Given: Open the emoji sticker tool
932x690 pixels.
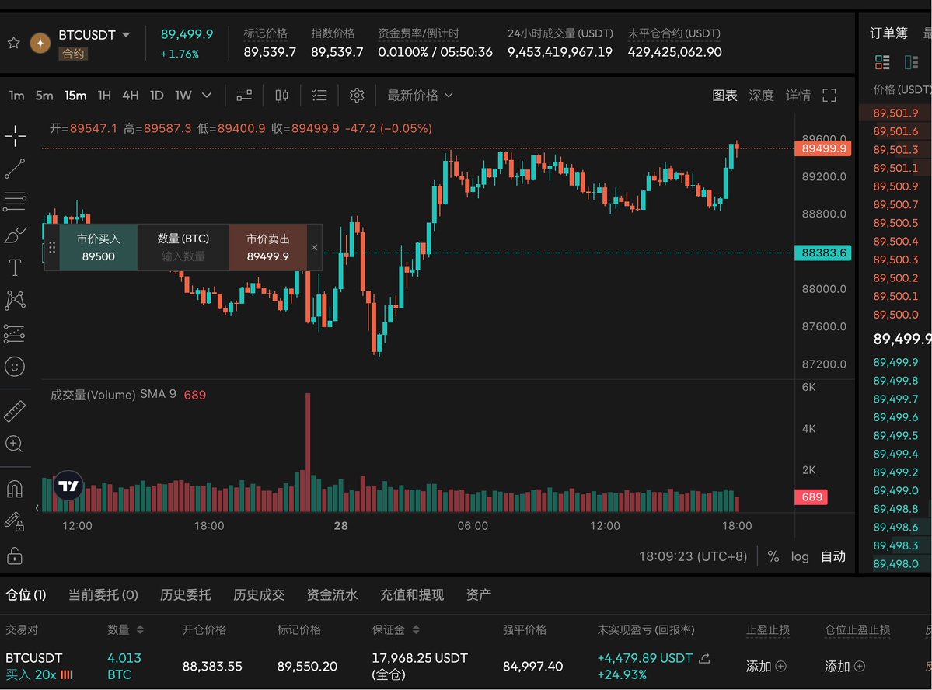Looking at the screenshot, I should point(15,366).
